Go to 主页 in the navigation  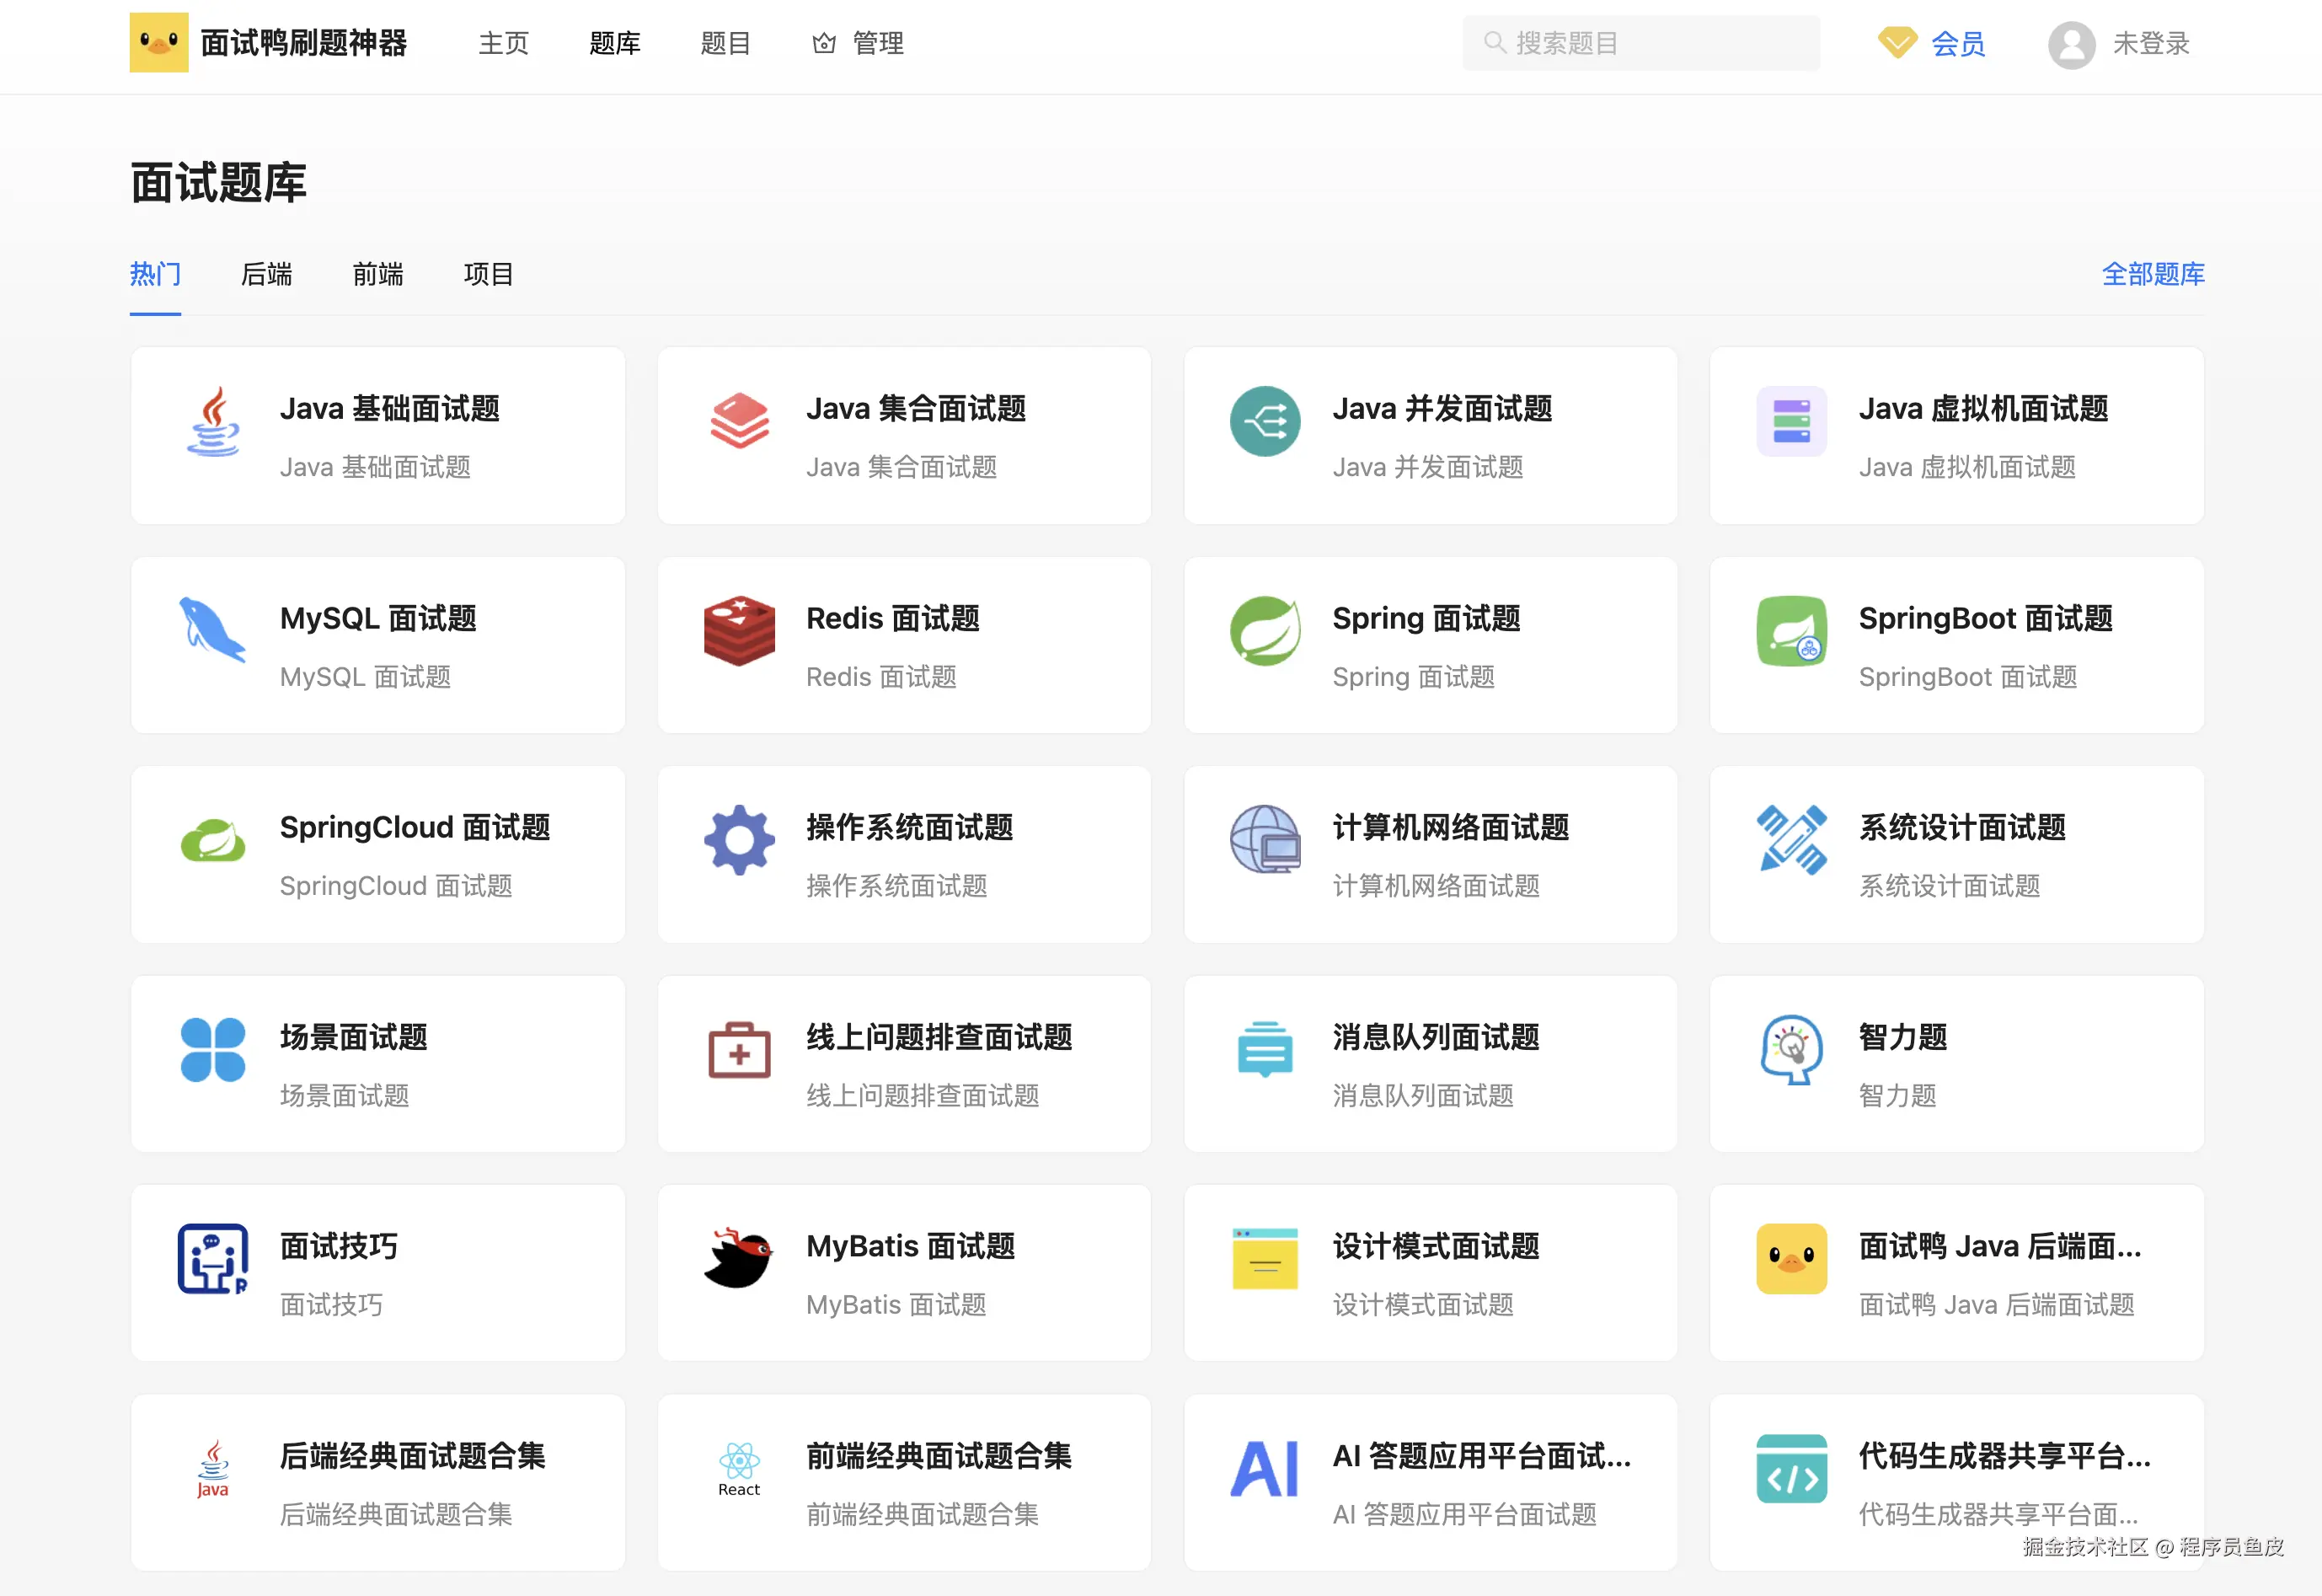coord(503,43)
